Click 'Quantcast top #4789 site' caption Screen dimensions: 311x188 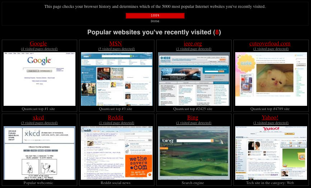click(x=270, y=109)
